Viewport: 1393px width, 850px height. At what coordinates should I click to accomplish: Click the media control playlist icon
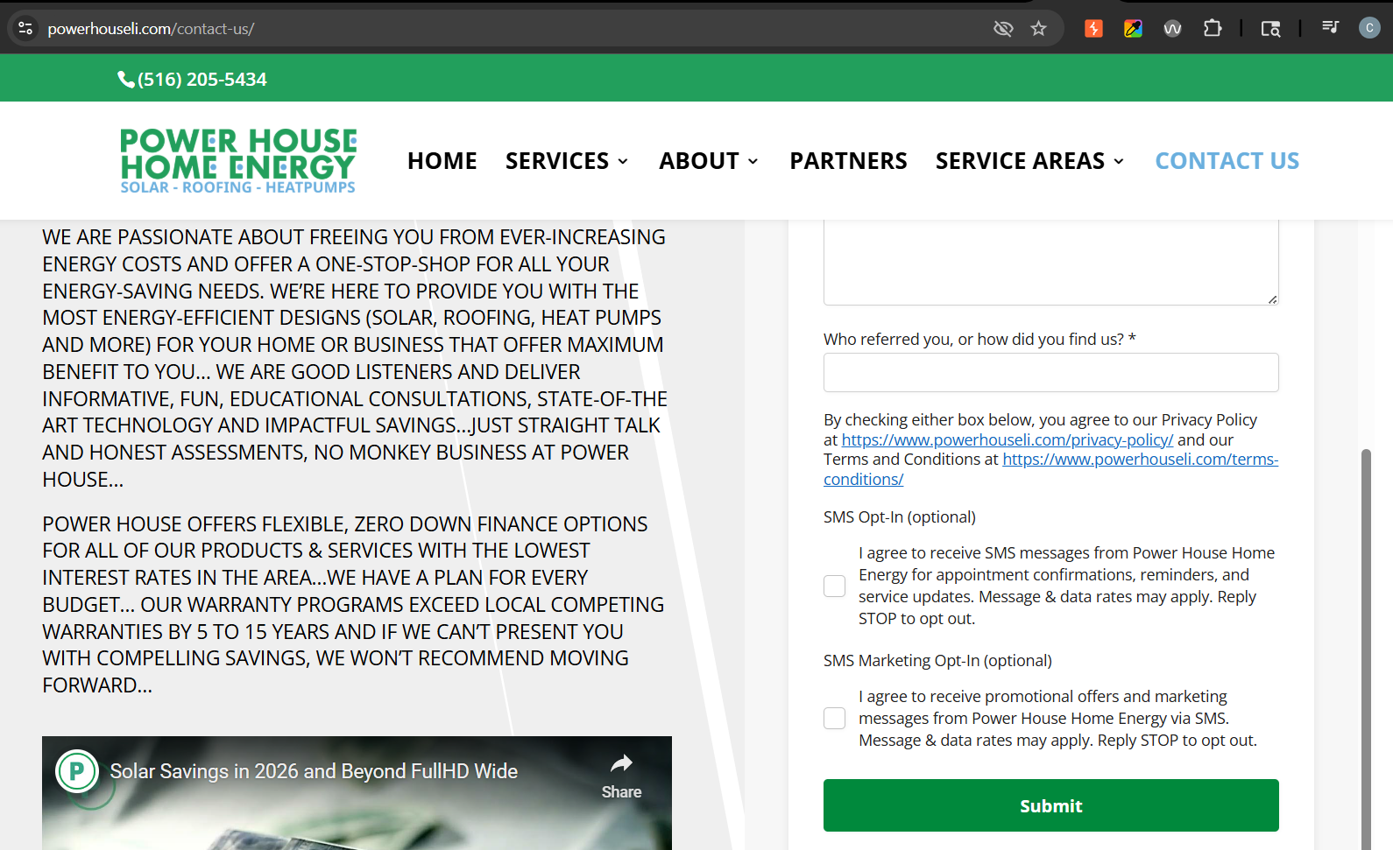(1330, 28)
